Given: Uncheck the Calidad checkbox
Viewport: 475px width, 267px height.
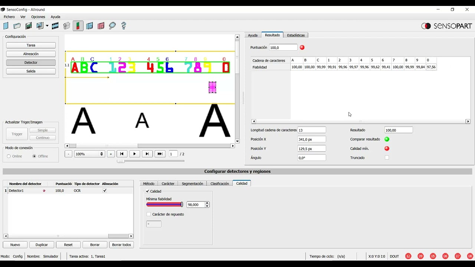Looking at the screenshot, I should pos(147,191).
